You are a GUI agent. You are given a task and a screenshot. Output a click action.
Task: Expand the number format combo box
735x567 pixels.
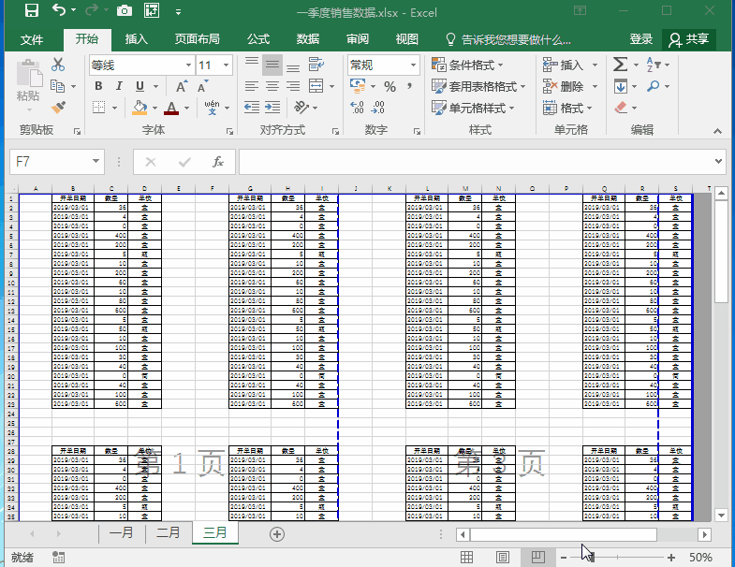click(413, 65)
